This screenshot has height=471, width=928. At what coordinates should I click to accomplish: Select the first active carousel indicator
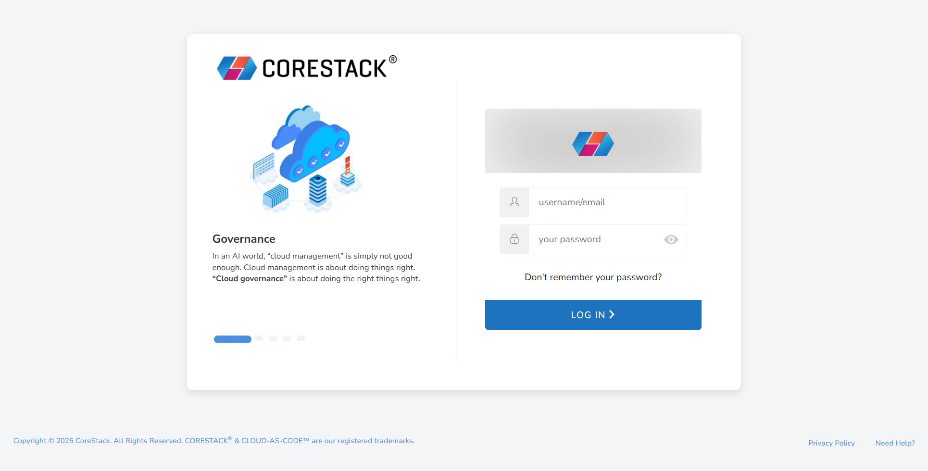point(232,339)
